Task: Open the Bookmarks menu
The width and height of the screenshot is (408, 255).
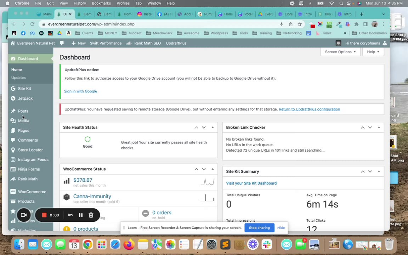Action: [101, 3]
